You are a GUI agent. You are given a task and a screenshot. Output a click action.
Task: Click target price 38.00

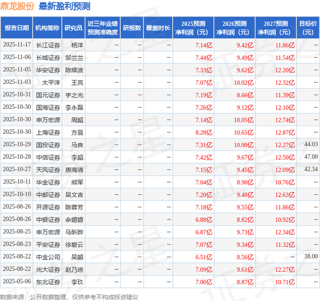pyautogui.click(x=311, y=256)
